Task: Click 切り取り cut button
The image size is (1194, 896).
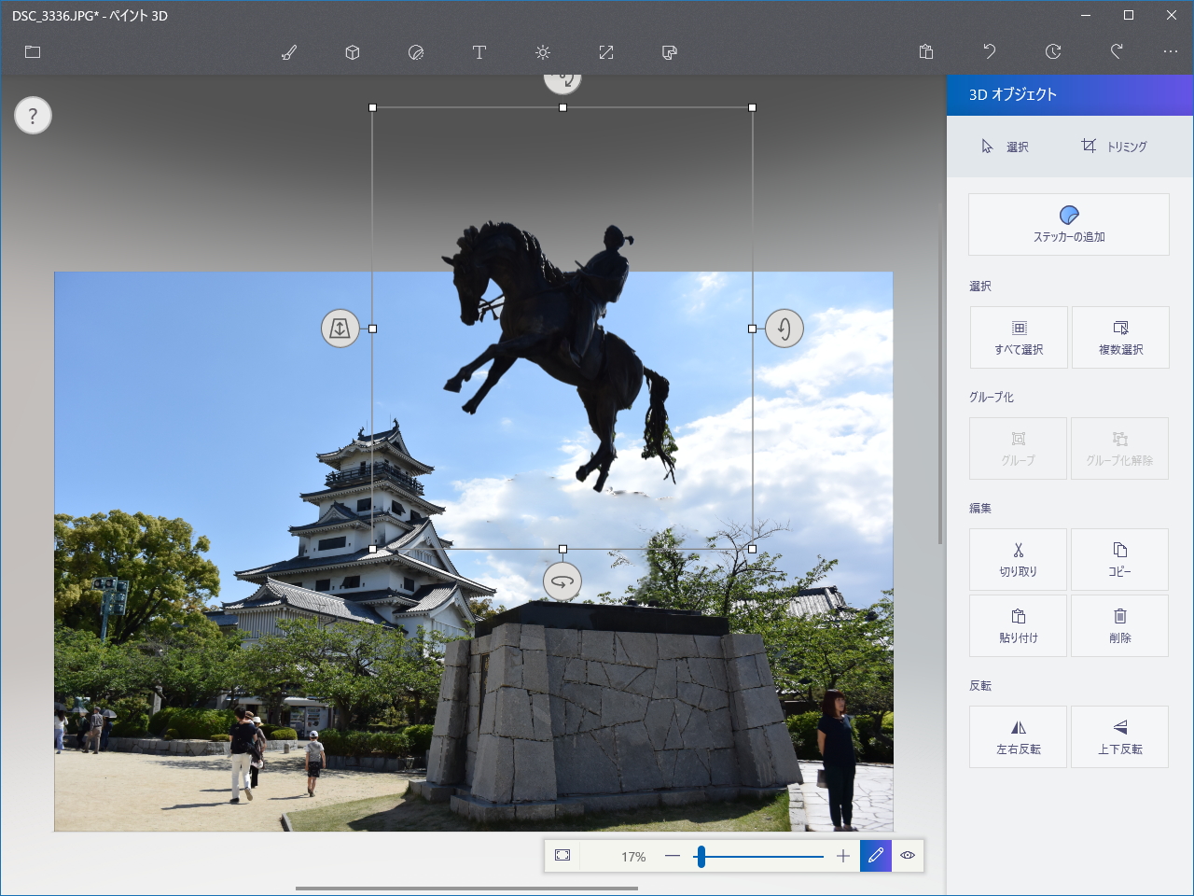Action: (x=1019, y=559)
